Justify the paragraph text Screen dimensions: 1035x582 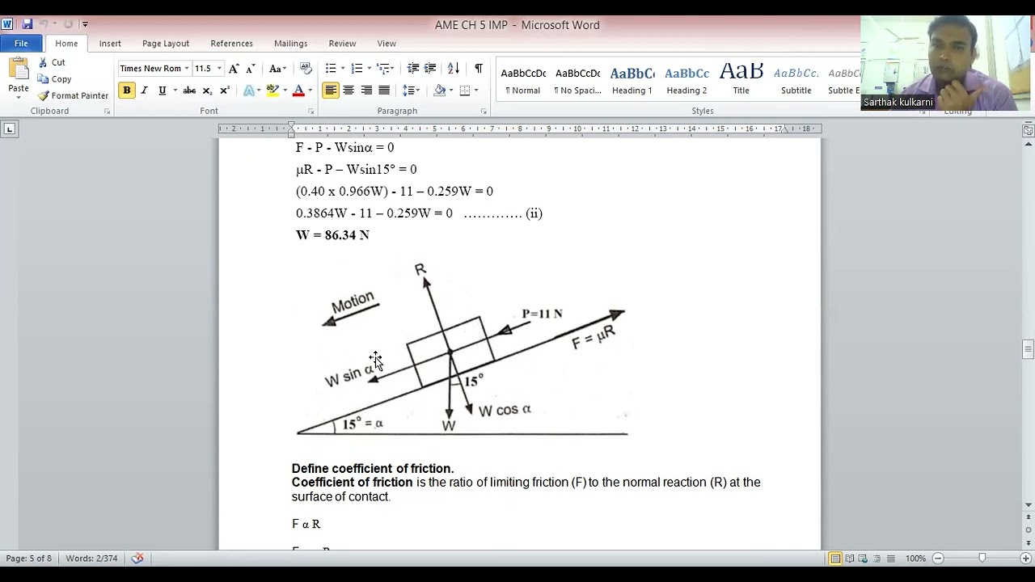pyautogui.click(x=384, y=91)
